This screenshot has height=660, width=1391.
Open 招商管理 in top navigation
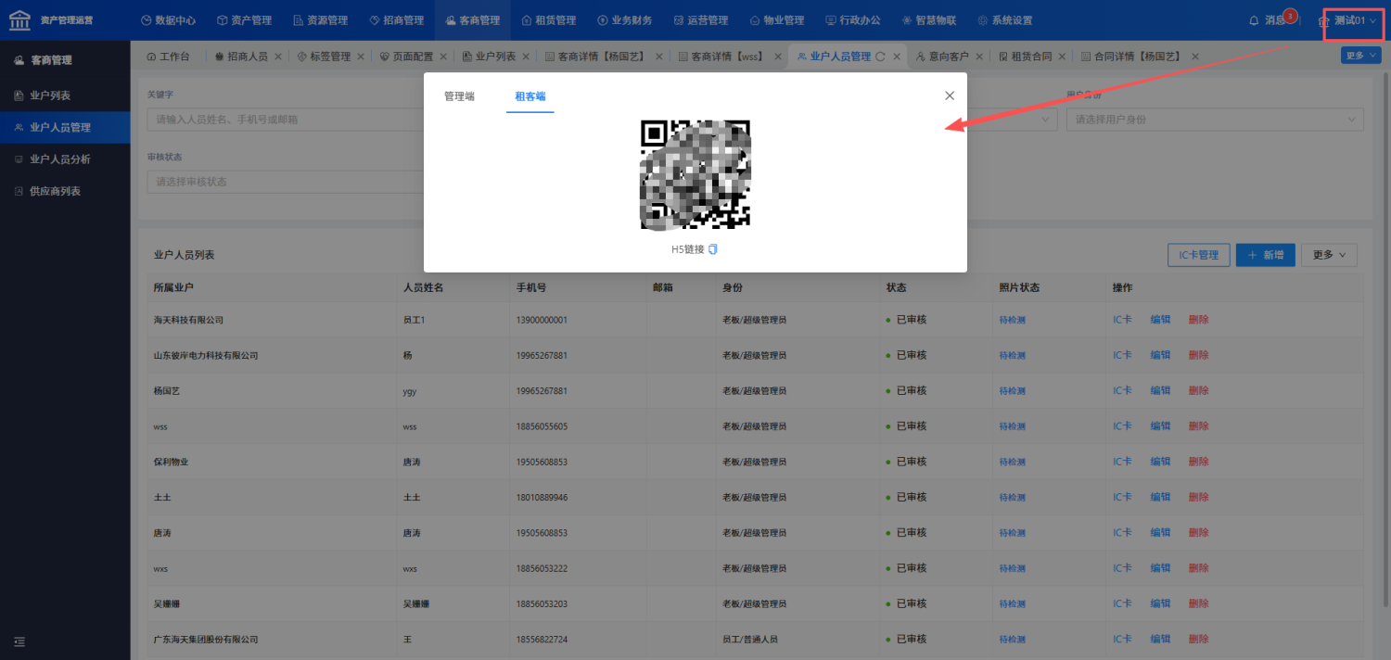pos(398,19)
